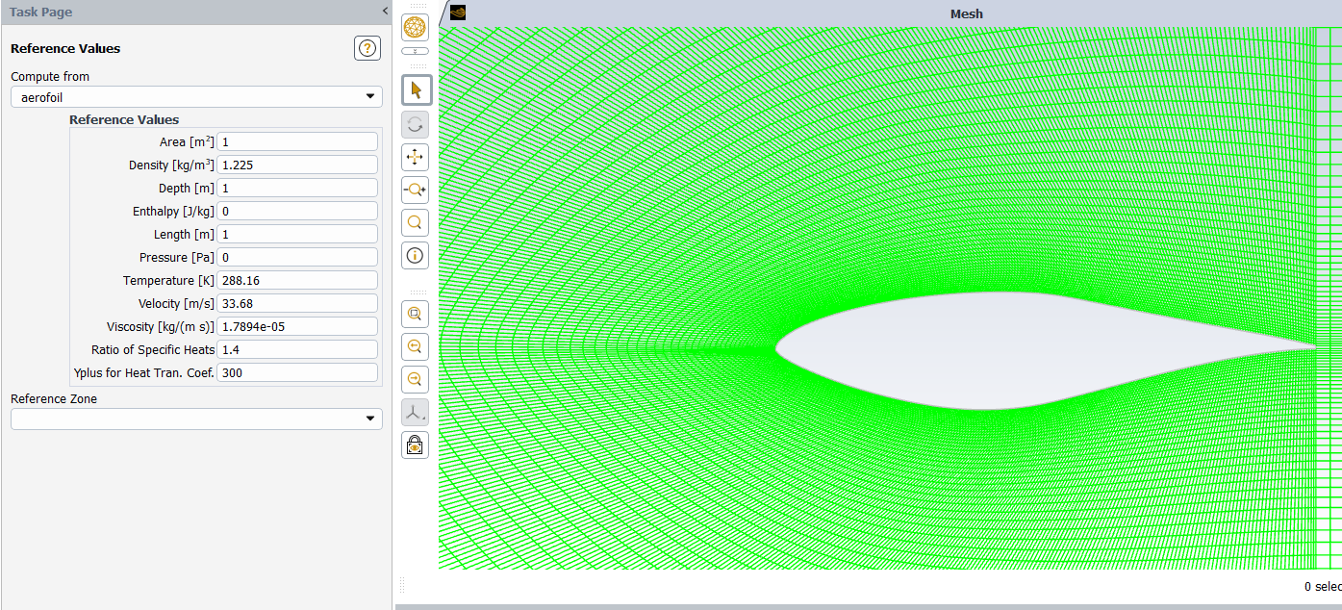1342x610 pixels.
Task: Activate the pan view tool
Action: point(416,157)
